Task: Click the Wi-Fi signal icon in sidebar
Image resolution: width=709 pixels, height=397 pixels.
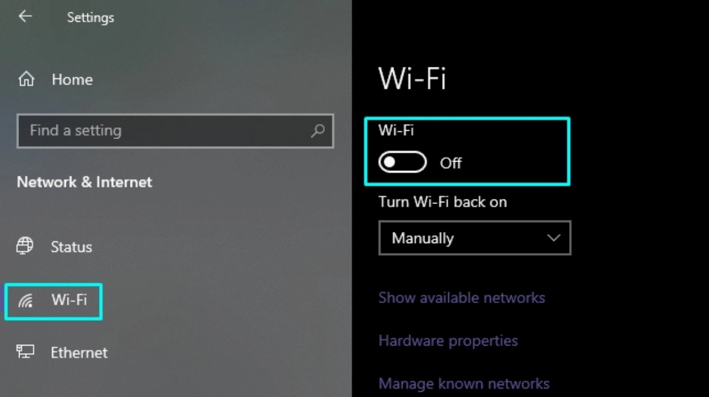Action: 25,301
